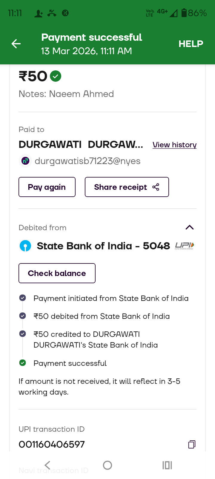Tap the payee's Navi UPI avatar icon

(25, 161)
